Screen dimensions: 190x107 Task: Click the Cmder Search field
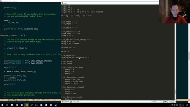point(156,102)
